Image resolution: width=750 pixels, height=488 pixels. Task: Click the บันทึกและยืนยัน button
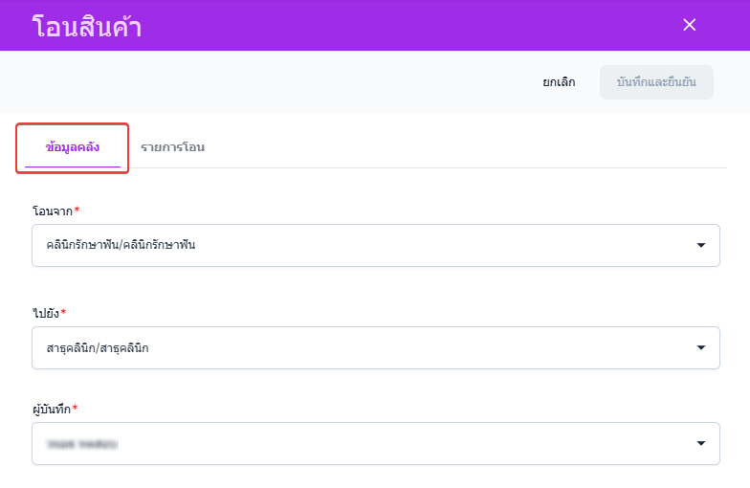coord(656,82)
